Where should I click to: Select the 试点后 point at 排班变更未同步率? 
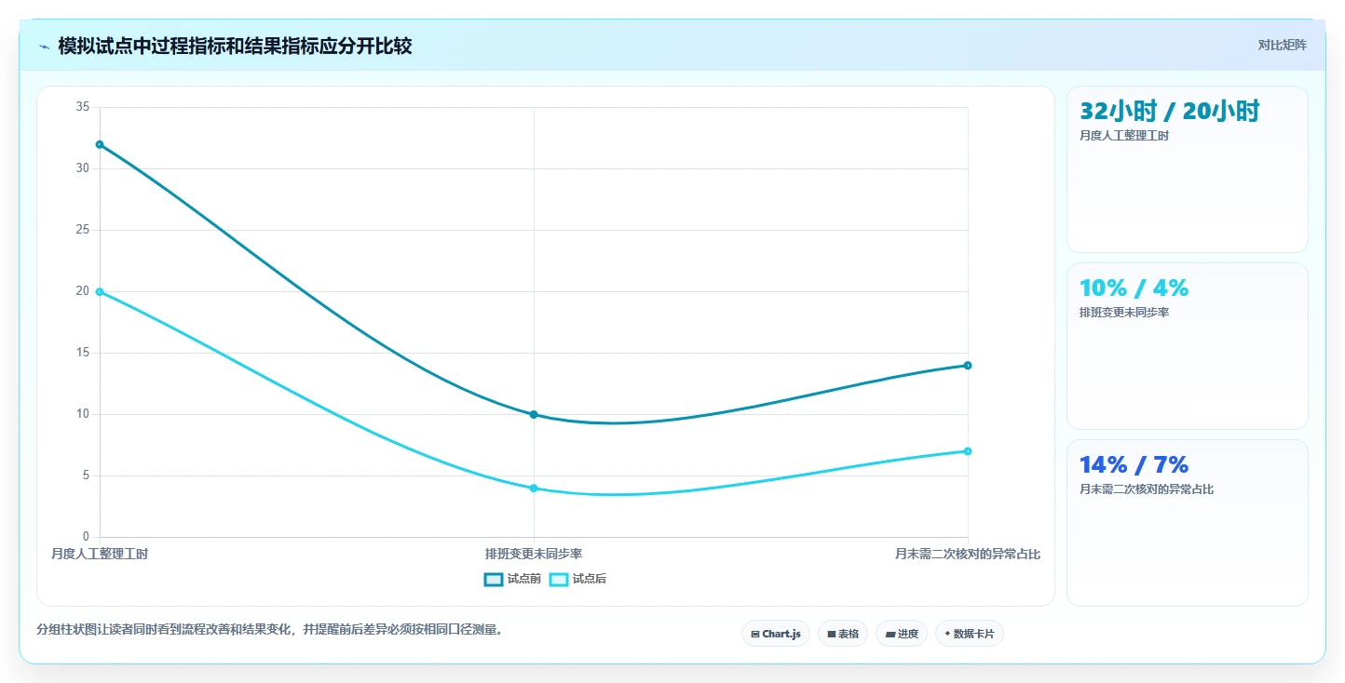534,488
